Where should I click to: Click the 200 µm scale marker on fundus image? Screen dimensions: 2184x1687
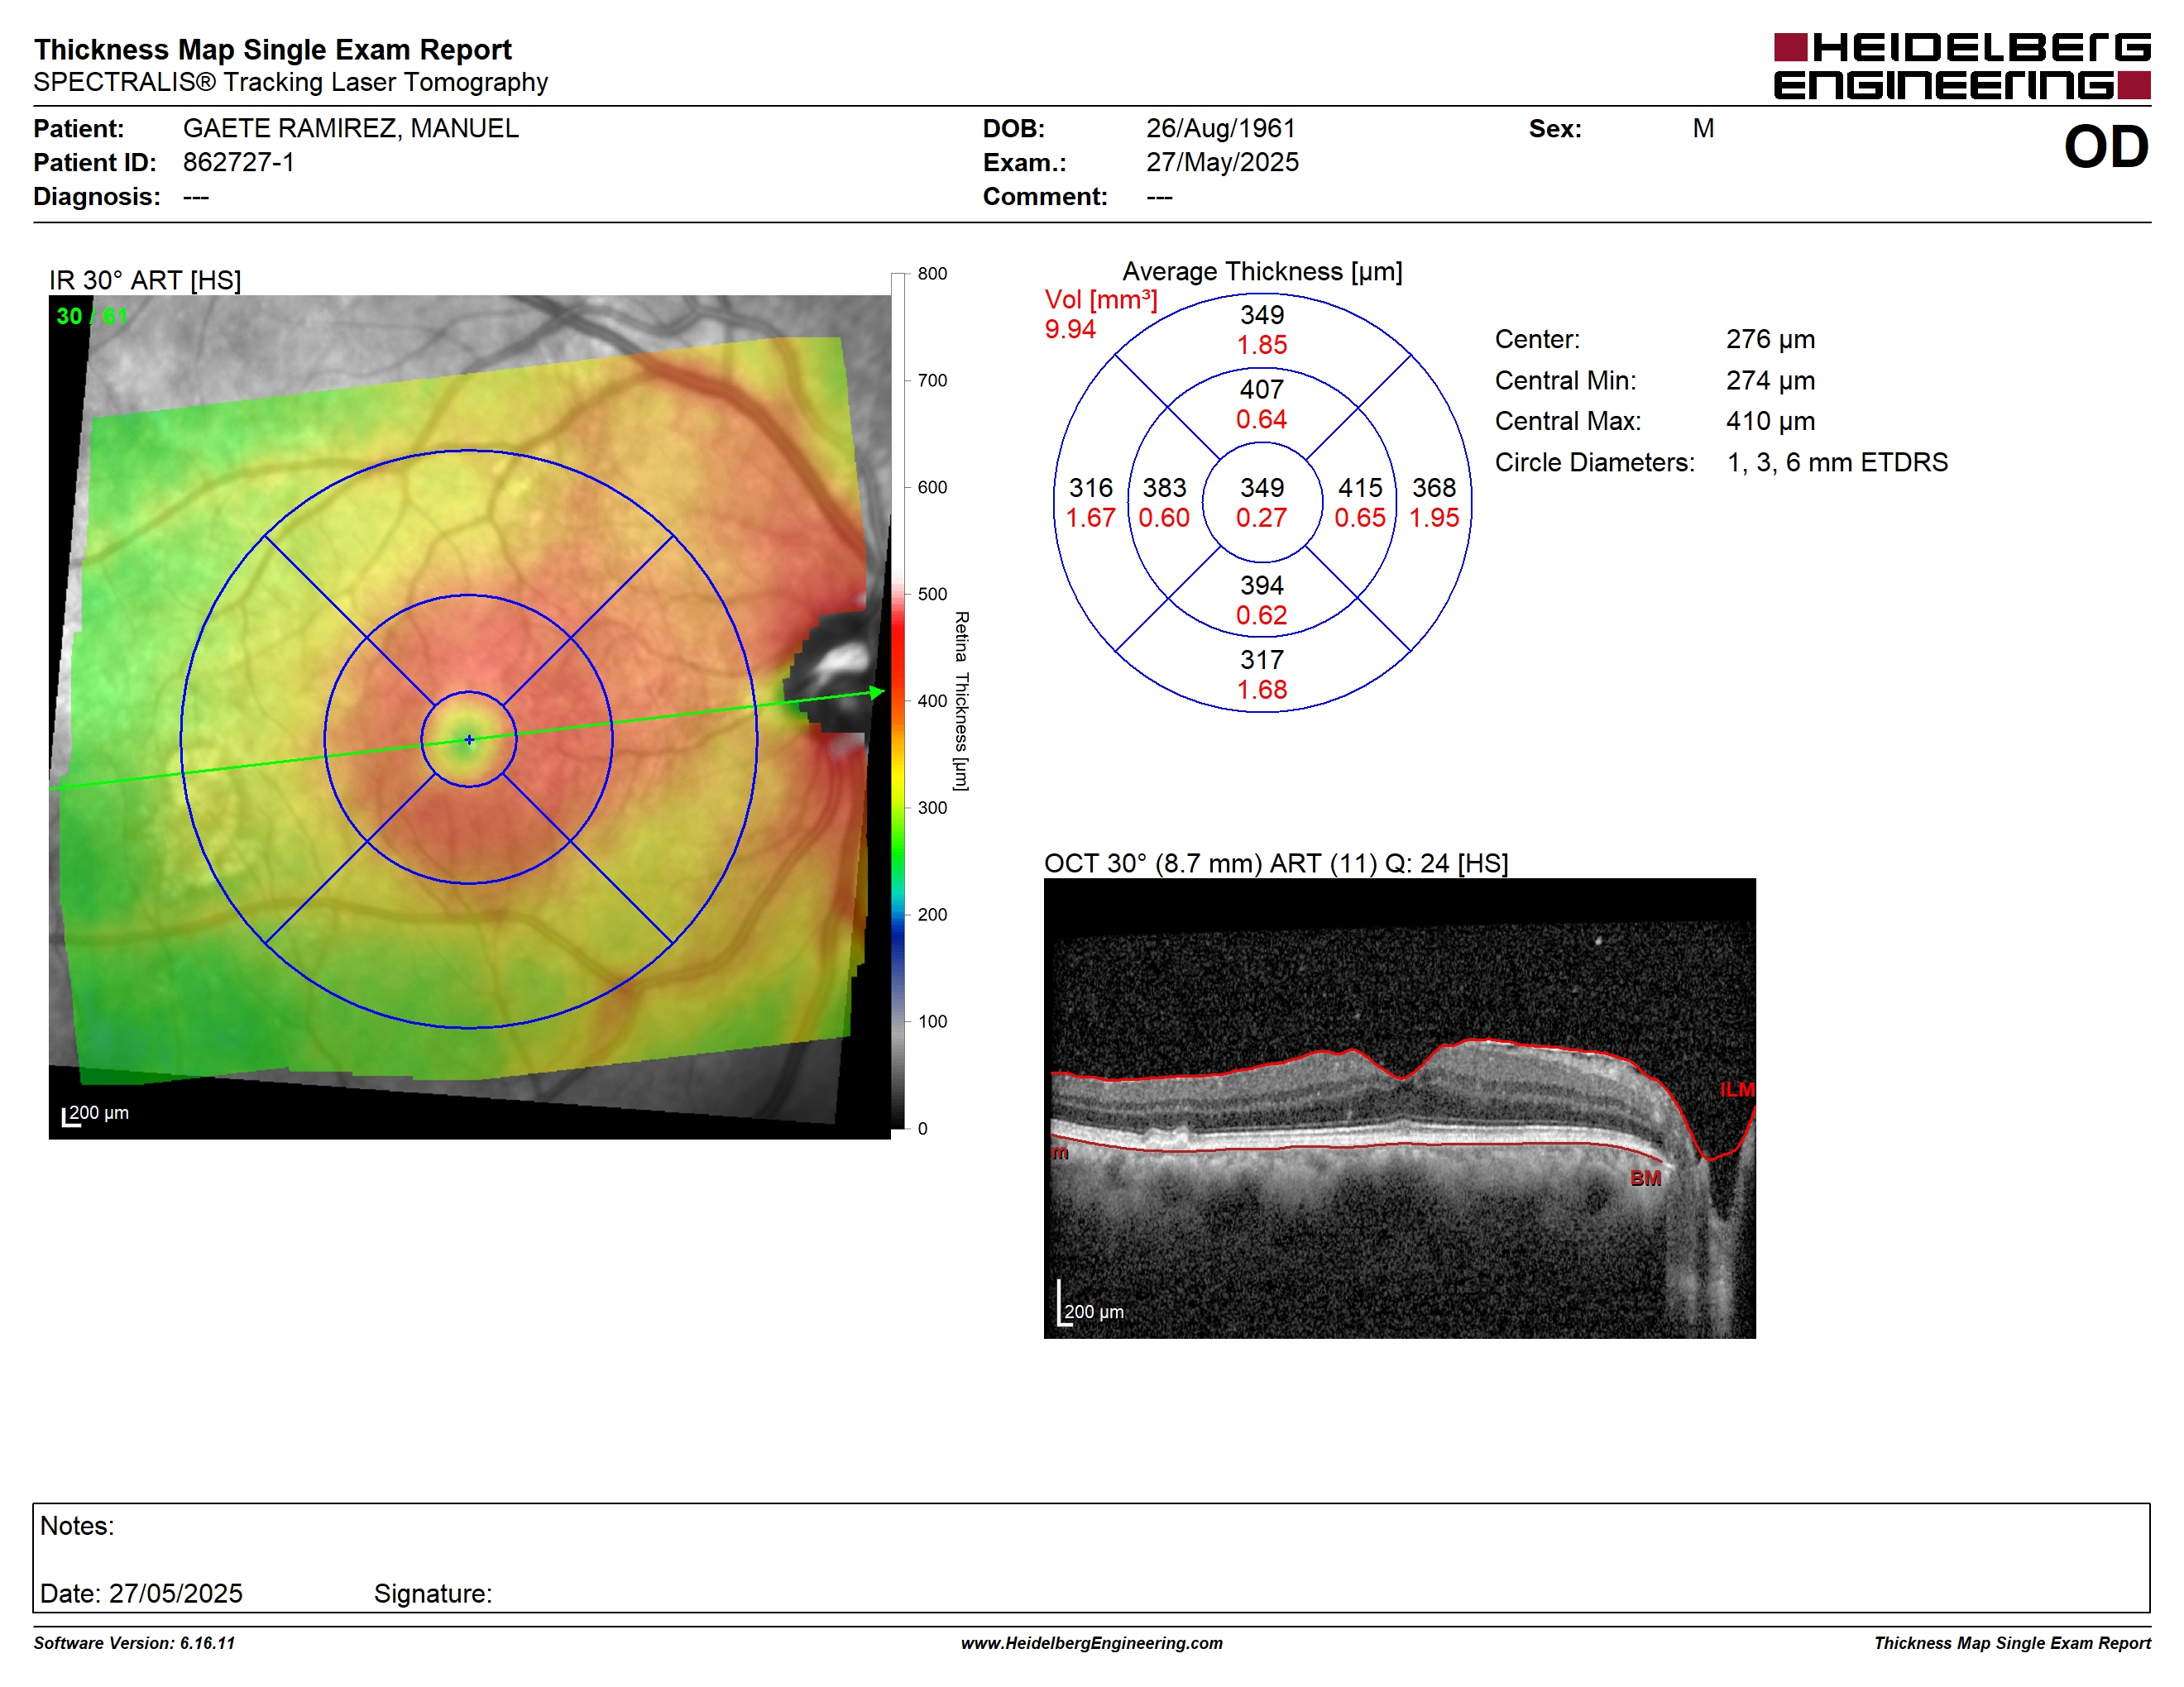[96, 1113]
